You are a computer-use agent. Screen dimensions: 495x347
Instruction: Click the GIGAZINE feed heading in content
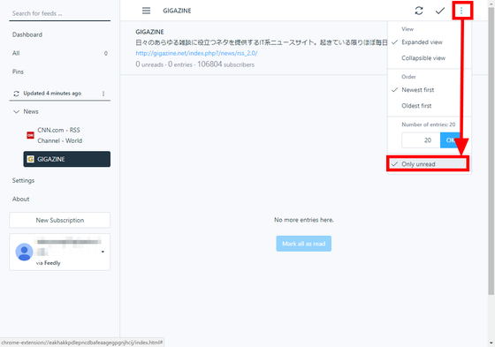click(x=149, y=32)
